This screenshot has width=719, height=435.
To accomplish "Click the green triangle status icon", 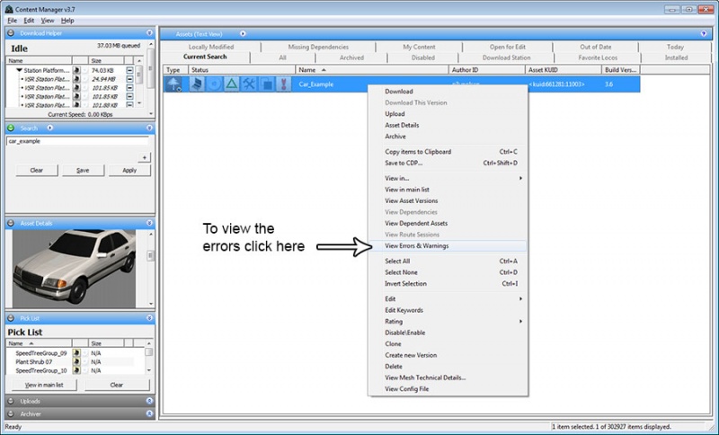I will click(x=232, y=84).
